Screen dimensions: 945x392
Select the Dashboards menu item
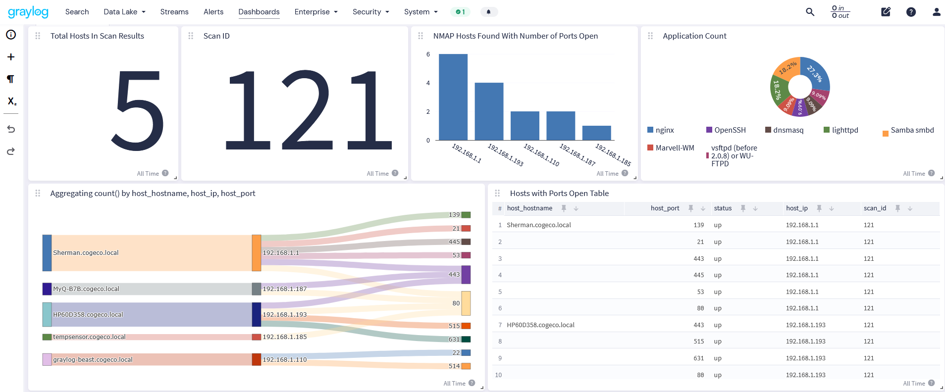tap(259, 12)
